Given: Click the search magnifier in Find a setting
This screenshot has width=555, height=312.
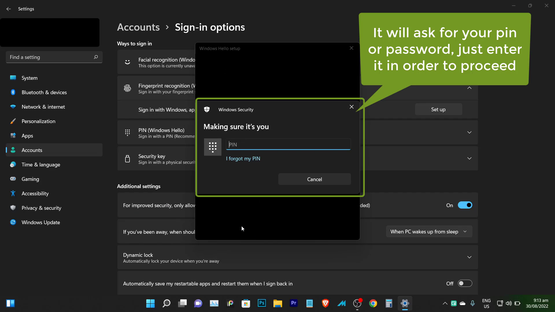Looking at the screenshot, I should [x=96, y=57].
